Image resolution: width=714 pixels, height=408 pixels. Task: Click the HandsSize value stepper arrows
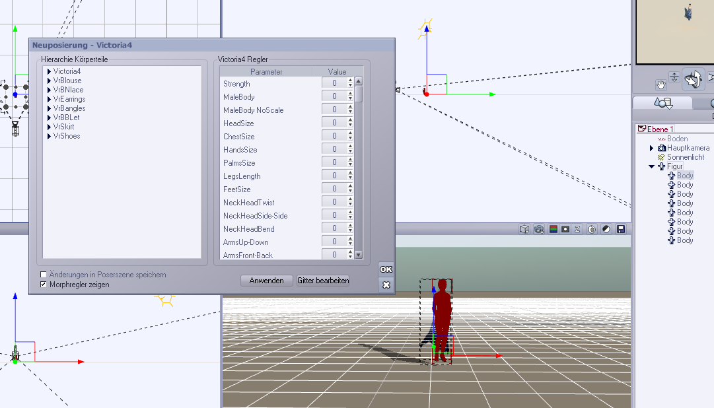[350, 149]
